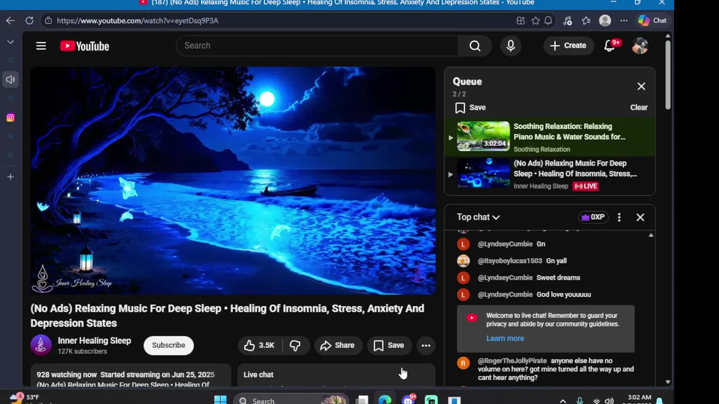
Task: Share the video
Action: coord(337,346)
